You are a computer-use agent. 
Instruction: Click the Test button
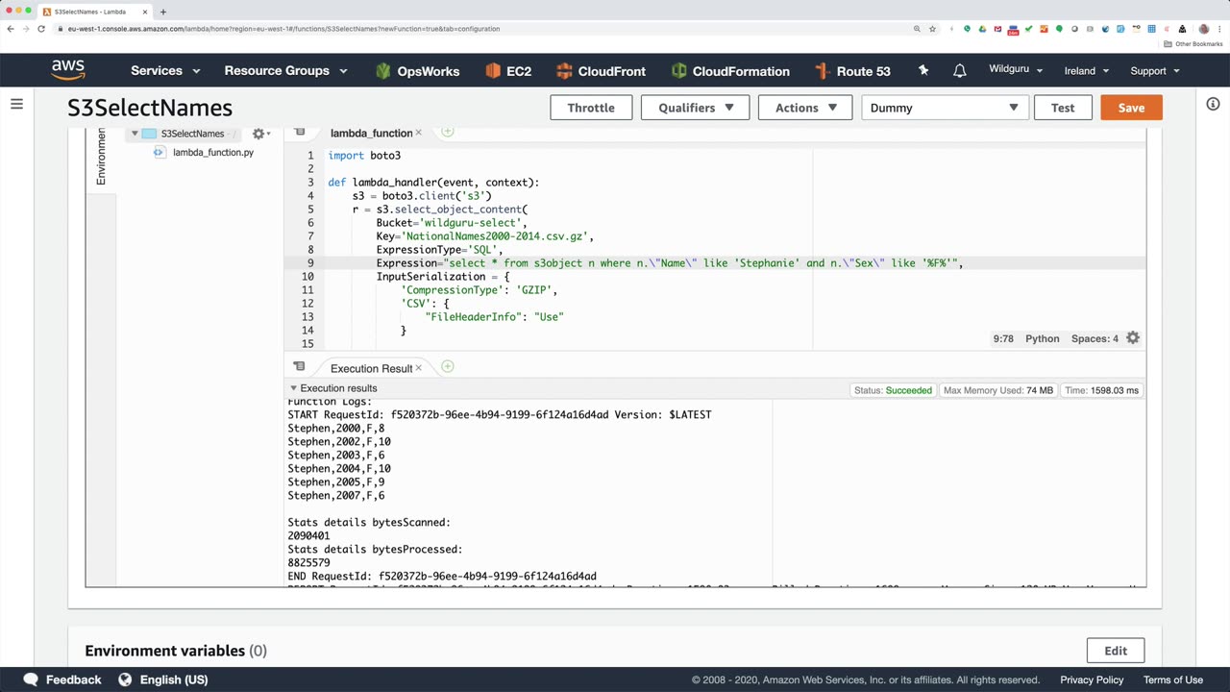click(1062, 108)
